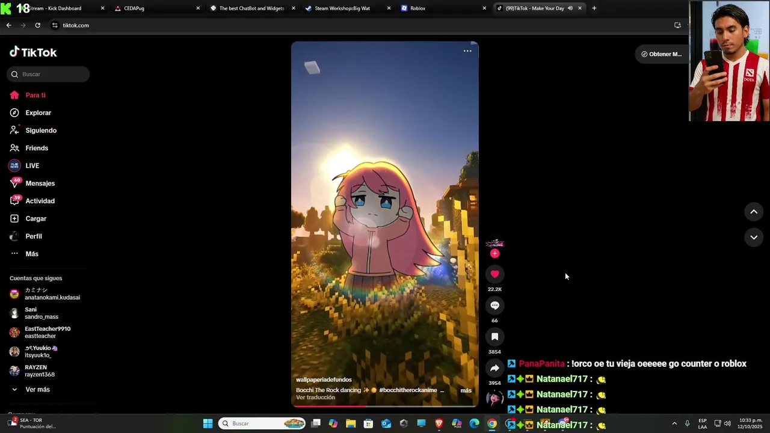
Task: Click the Buscar search field in TikTok
Action: tap(49, 74)
